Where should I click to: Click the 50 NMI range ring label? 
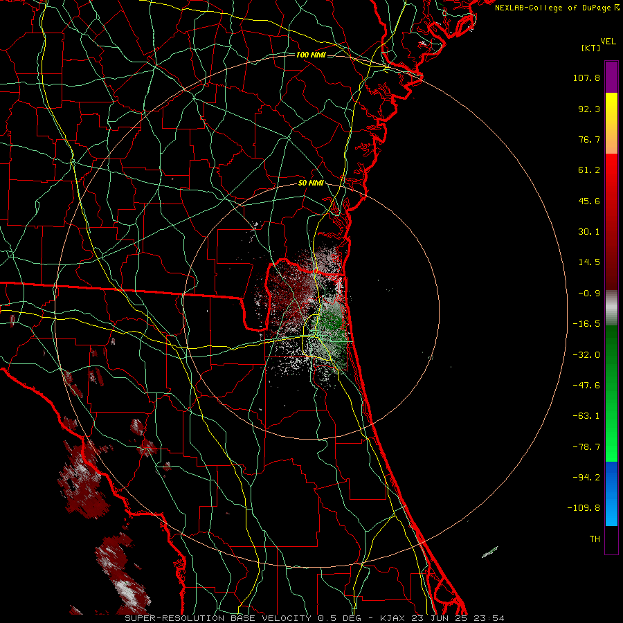pos(311,183)
